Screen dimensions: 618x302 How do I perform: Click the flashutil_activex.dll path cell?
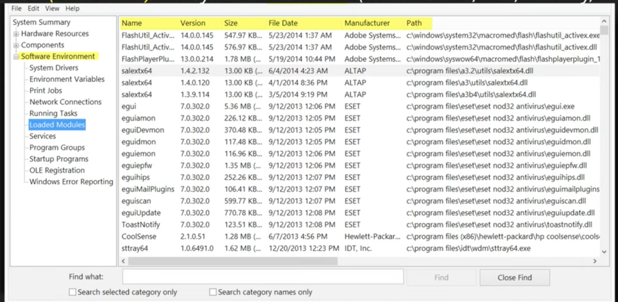(x=502, y=47)
